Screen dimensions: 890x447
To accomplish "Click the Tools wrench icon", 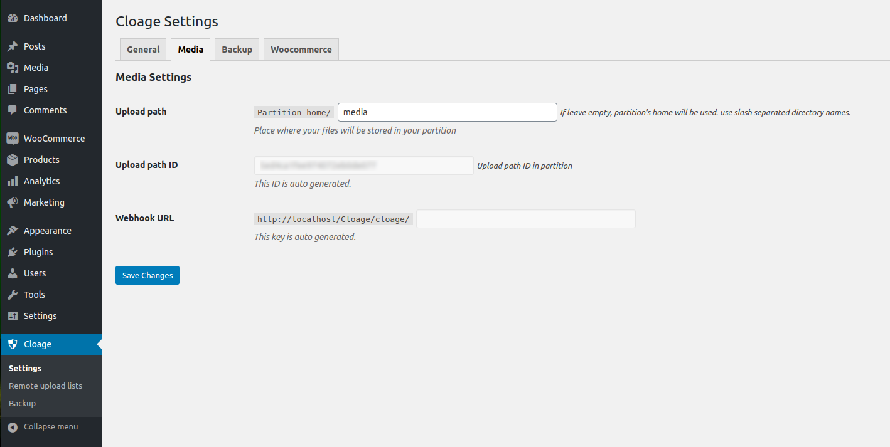I will coord(13,295).
